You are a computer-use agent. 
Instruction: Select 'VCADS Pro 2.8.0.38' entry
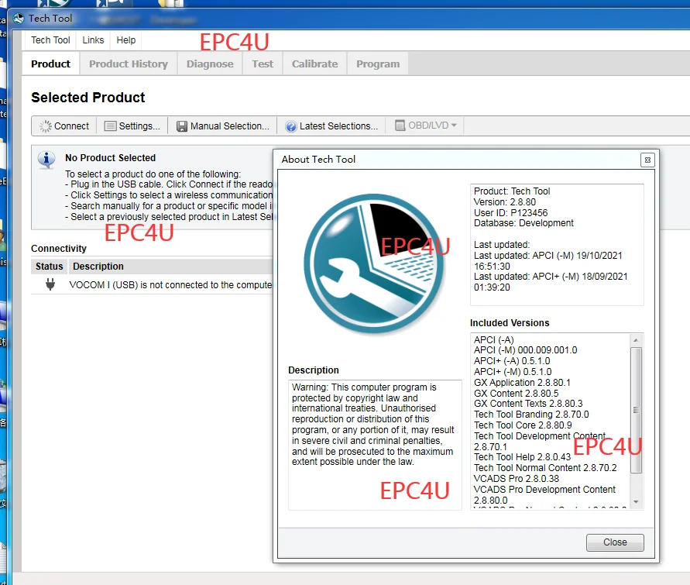click(x=517, y=479)
